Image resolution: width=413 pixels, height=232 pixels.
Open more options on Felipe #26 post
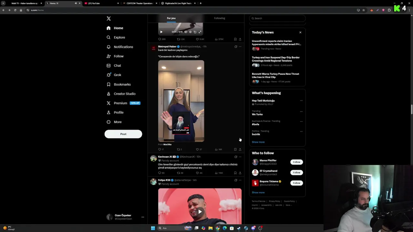click(240, 180)
